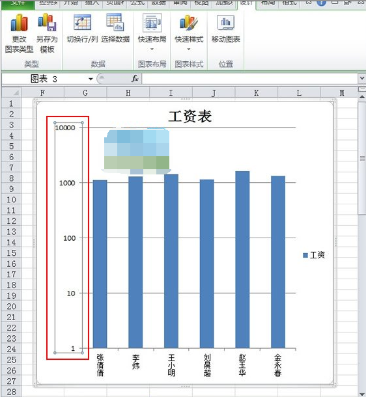Expand arrow under 快速样式
The height and width of the screenshot is (397, 366).
(x=189, y=49)
